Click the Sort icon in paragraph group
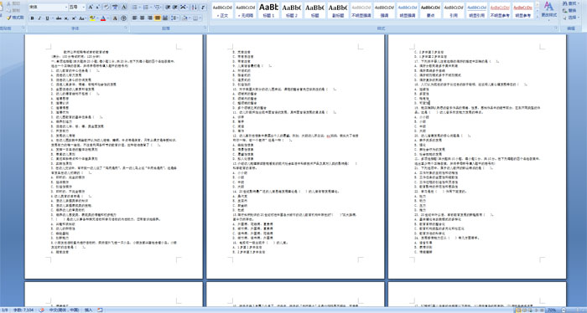 point(195,7)
